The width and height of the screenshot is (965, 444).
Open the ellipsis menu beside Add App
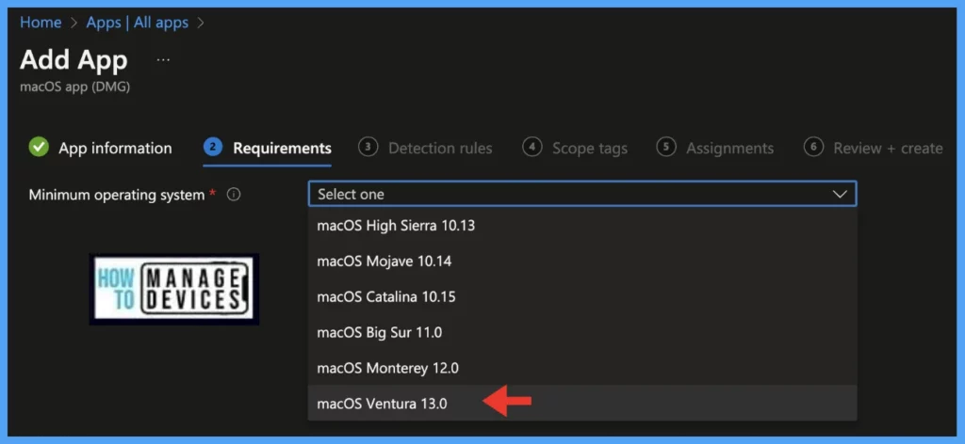(x=163, y=60)
